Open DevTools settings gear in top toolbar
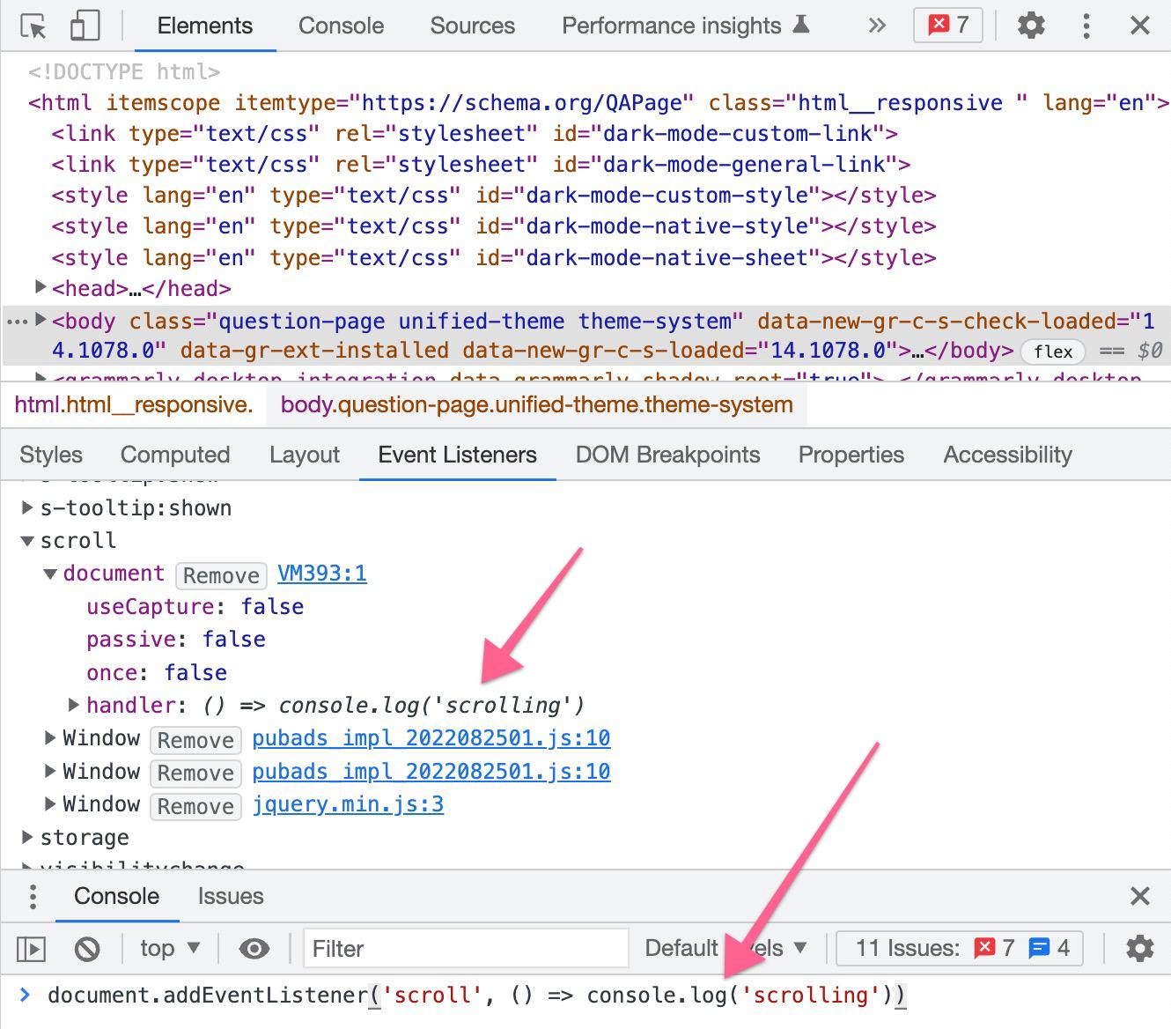Image resolution: width=1171 pixels, height=1029 pixels. pos(1031,26)
